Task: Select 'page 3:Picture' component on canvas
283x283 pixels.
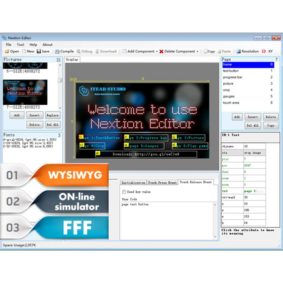Action: click(189, 138)
